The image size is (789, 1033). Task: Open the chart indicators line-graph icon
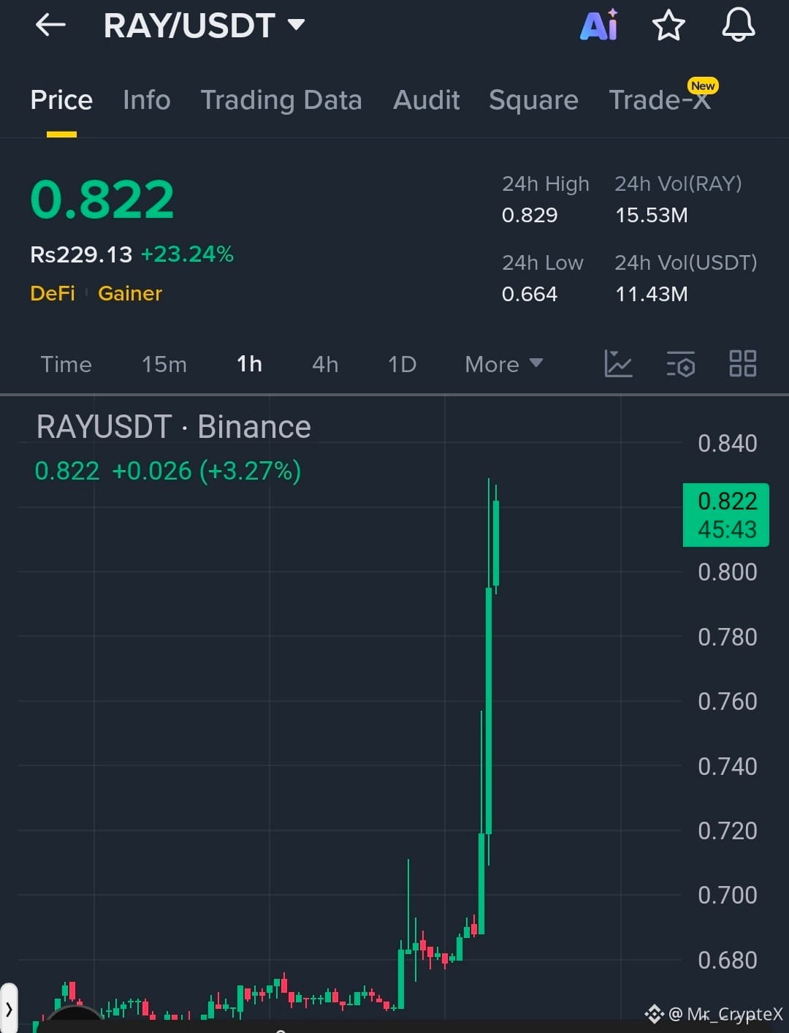coord(618,363)
